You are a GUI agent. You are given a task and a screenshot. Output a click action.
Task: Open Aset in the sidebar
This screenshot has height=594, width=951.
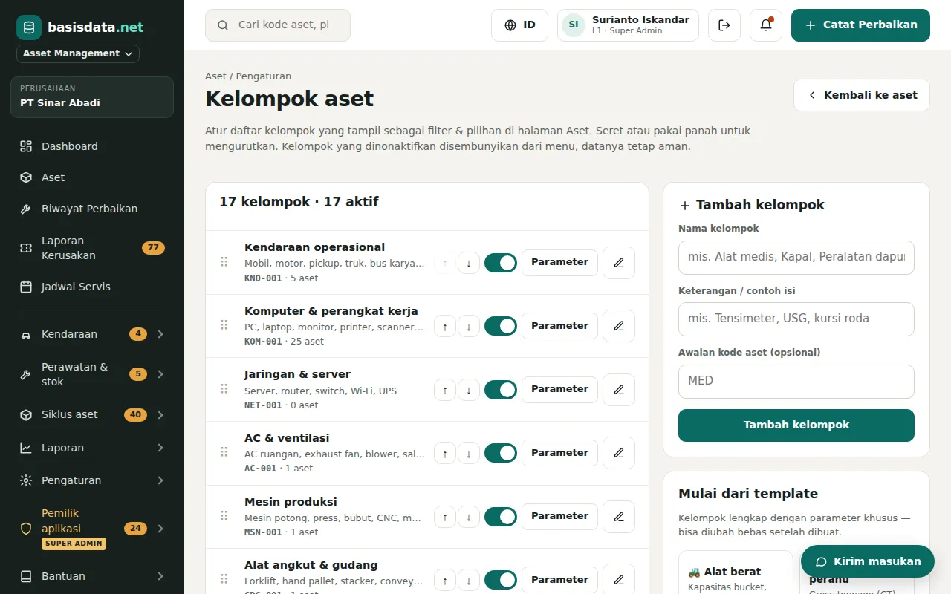pyautogui.click(x=92, y=177)
